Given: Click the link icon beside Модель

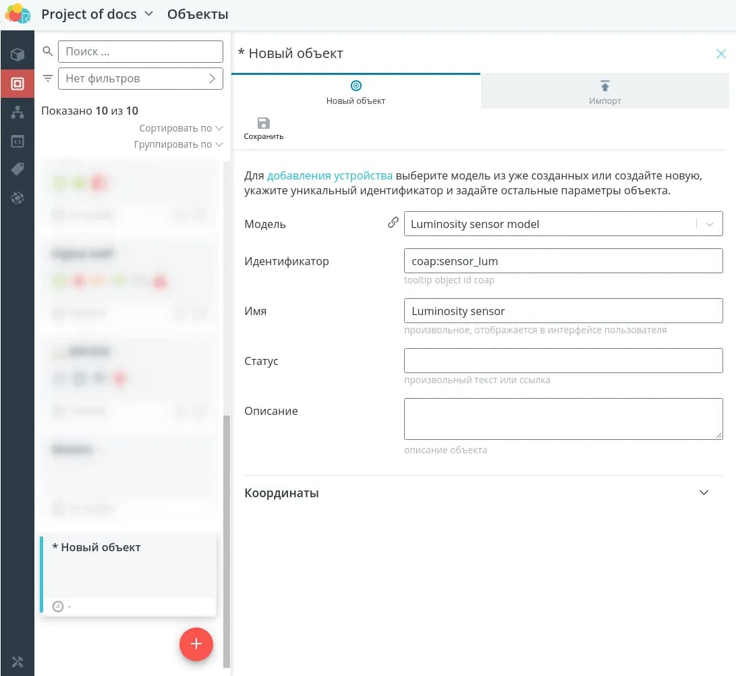Looking at the screenshot, I should tap(393, 223).
